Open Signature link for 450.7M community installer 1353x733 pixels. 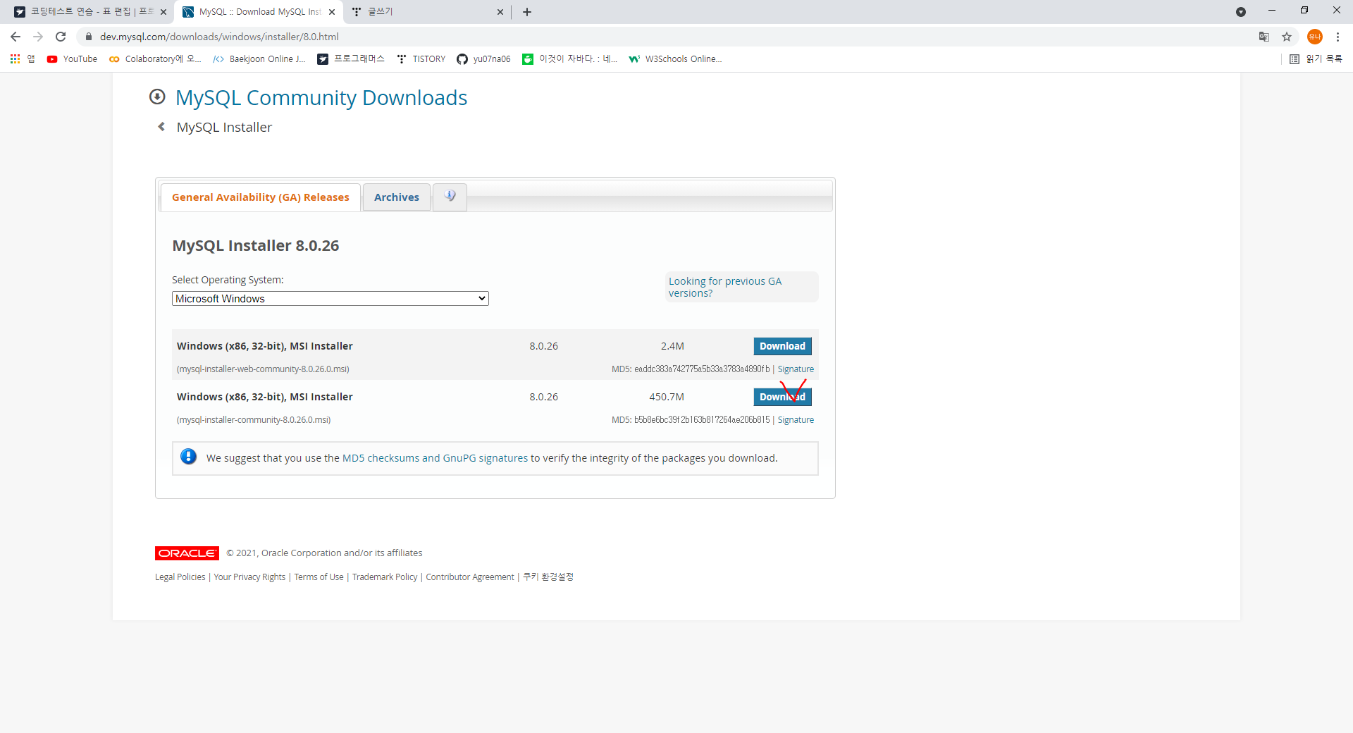[796, 420]
